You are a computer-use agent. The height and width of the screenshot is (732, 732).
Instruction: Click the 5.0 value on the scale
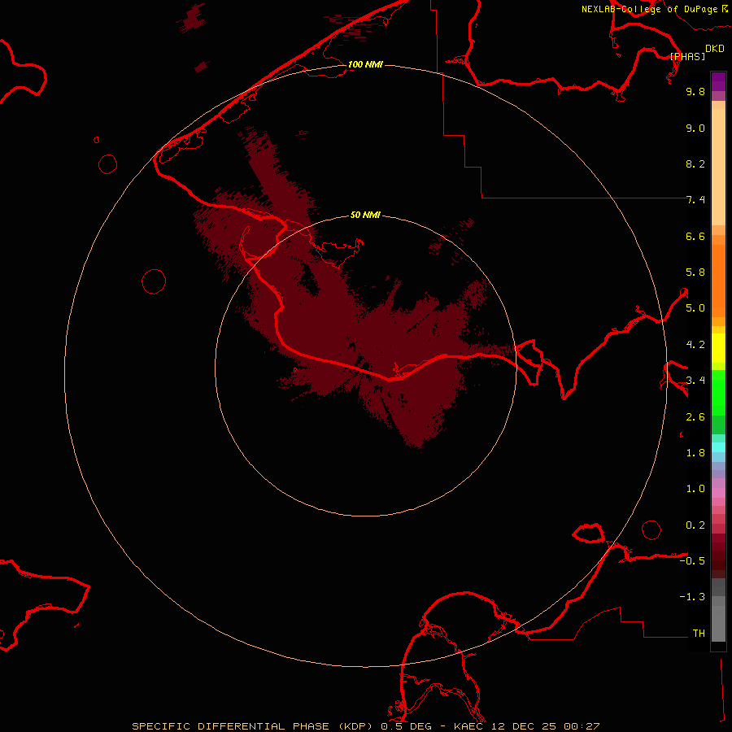point(695,308)
